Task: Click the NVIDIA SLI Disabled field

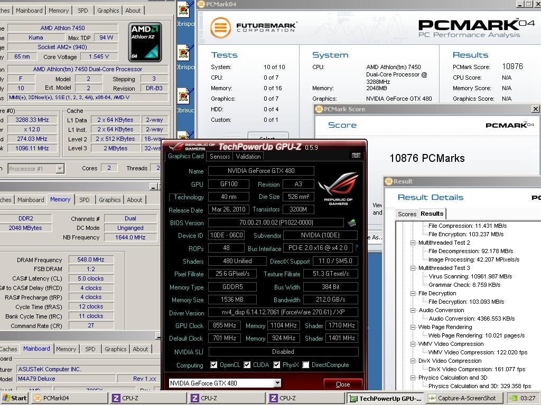Action: (x=283, y=352)
